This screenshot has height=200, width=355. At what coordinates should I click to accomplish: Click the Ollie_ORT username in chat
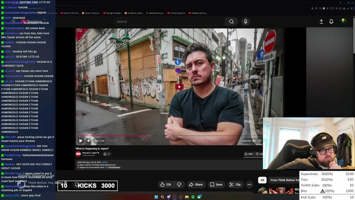tap(10, 137)
